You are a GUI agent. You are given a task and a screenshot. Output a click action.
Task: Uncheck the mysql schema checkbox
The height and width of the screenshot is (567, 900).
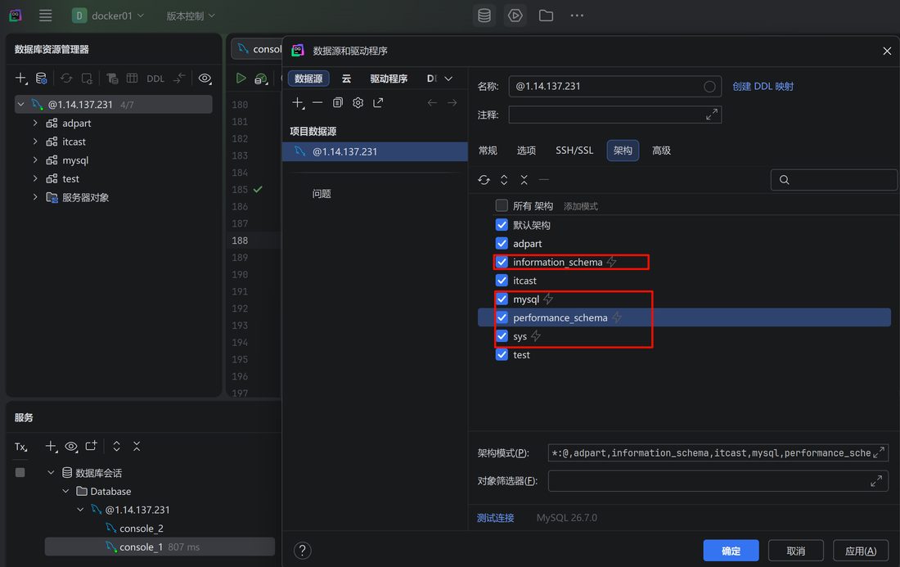502,299
